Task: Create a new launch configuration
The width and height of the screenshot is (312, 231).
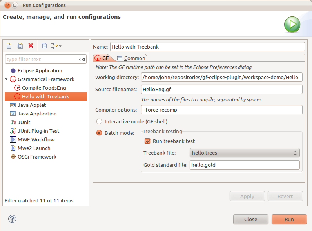Action: coord(9,46)
